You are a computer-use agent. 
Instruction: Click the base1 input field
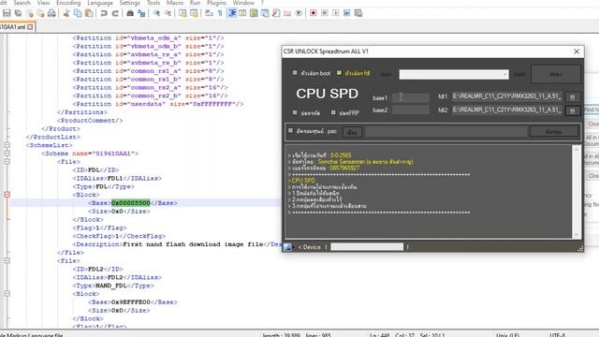[411, 97]
